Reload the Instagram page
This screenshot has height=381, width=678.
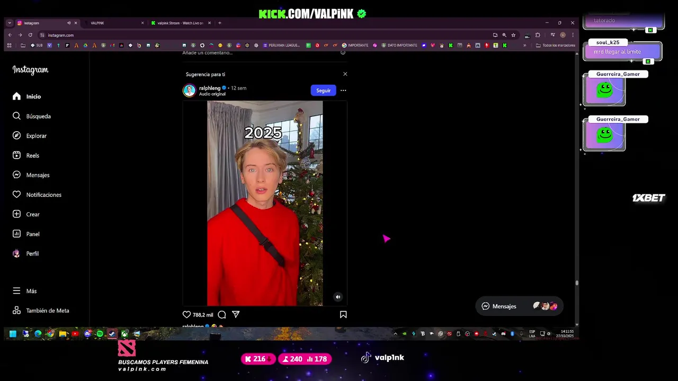click(x=30, y=35)
